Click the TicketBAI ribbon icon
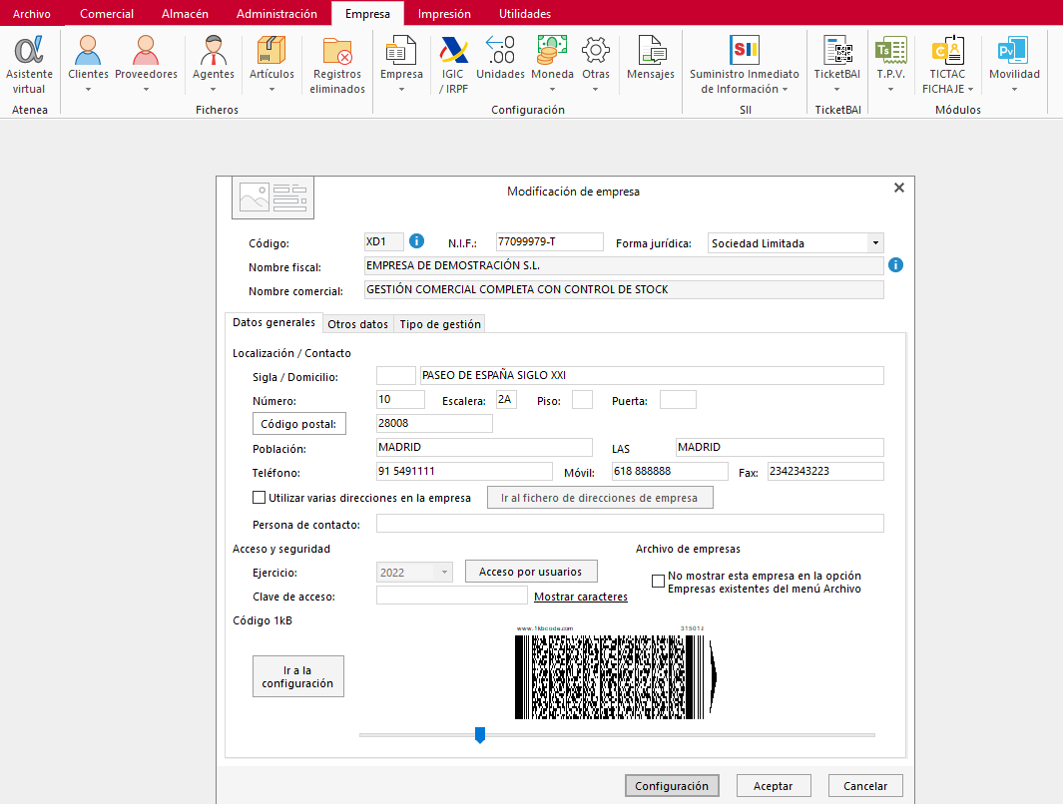This screenshot has width=1063, height=804. (x=836, y=65)
